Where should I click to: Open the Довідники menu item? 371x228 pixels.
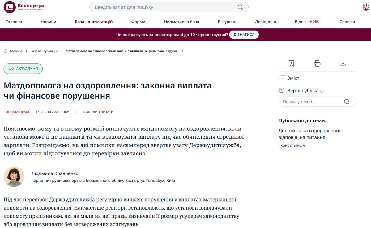[x=266, y=22]
